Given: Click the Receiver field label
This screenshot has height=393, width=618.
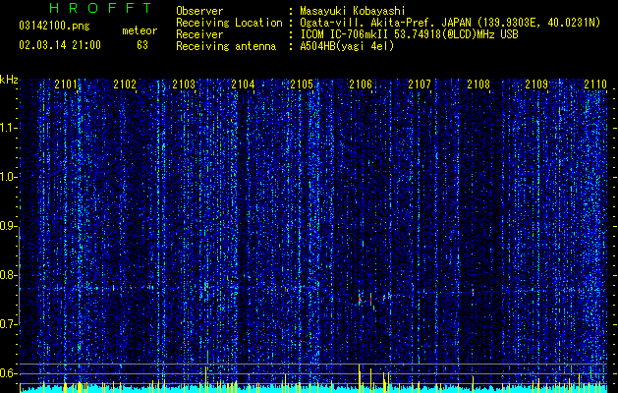Looking at the screenshot, I should (x=199, y=34).
